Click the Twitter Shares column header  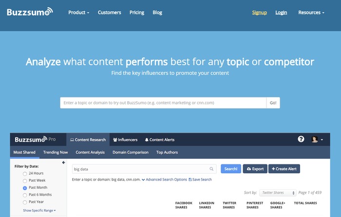coord(229,205)
